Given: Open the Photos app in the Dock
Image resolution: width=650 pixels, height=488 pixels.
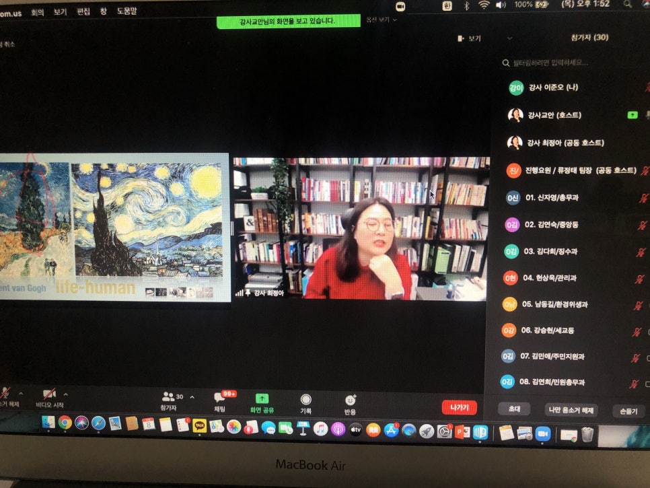Looking at the screenshot, I should click(x=233, y=427).
